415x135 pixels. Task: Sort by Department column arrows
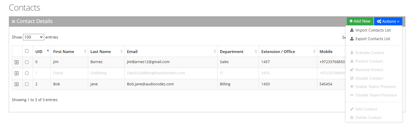pyautogui.click(x=256, y=51)
